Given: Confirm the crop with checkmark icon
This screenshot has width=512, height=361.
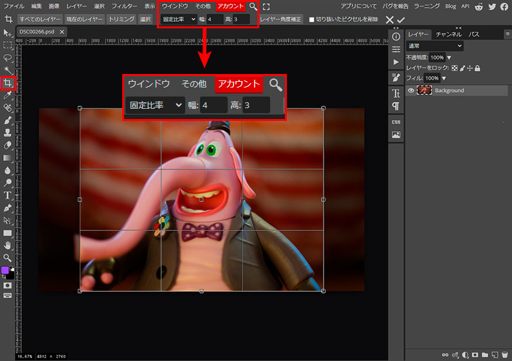Looking at the screenshot, I should coord(401,20).
